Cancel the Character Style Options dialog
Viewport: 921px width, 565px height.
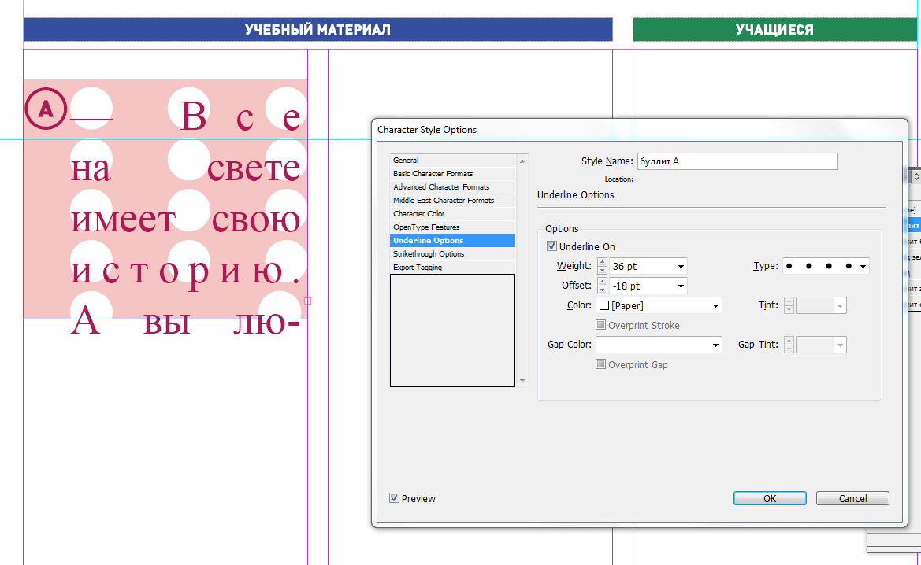(852, 498)
